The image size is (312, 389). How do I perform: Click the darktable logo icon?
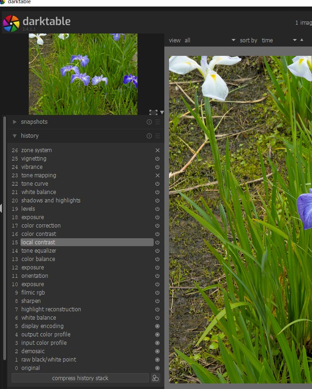(x=11, y=24)
